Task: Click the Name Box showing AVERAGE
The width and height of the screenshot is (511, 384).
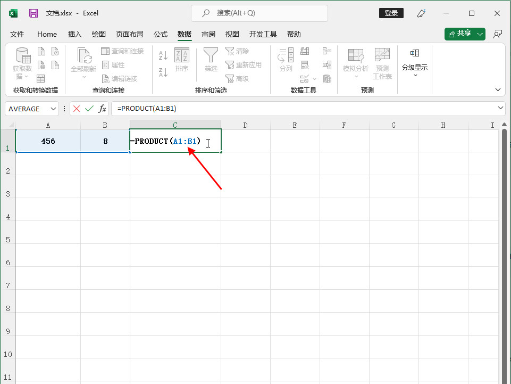Action: 27,109
